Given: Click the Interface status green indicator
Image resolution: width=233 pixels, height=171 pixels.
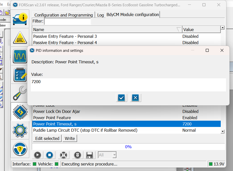Looking at the screenshot, I should 35,164.
